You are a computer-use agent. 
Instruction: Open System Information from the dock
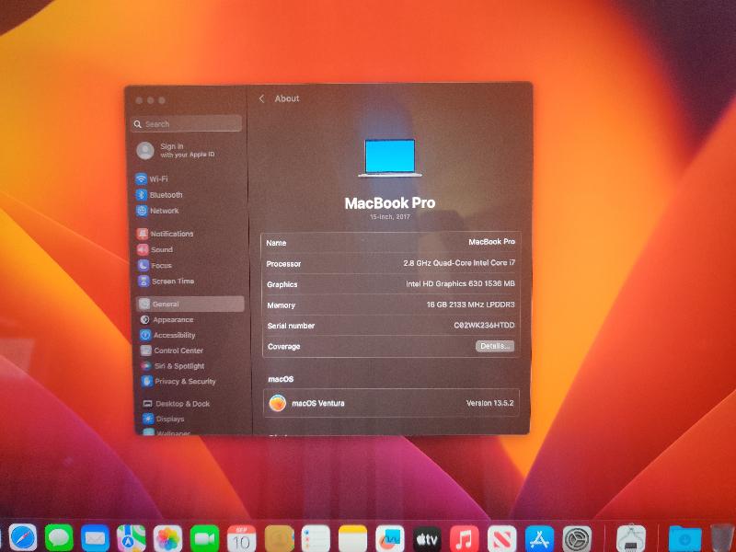630,538
